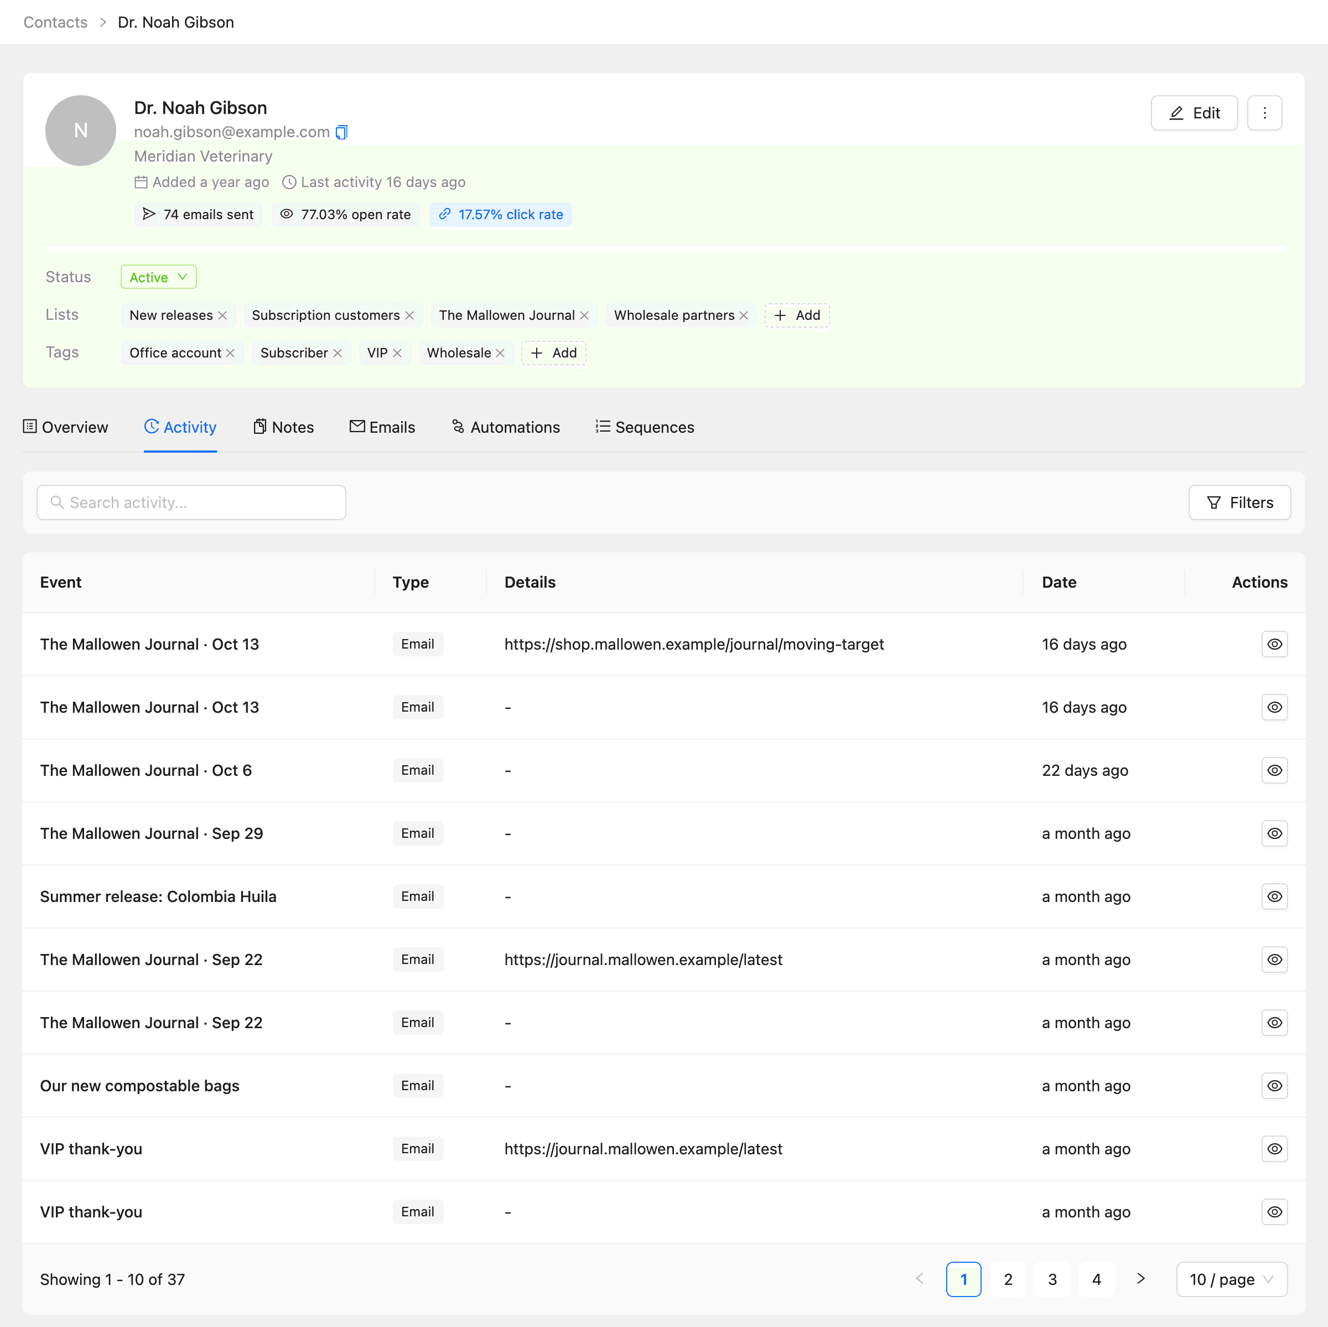The image size is (1328, 1327).
Task: View Summer release: Colombia Huila event
Action: pyautogui.click(x=1274, y=896)
